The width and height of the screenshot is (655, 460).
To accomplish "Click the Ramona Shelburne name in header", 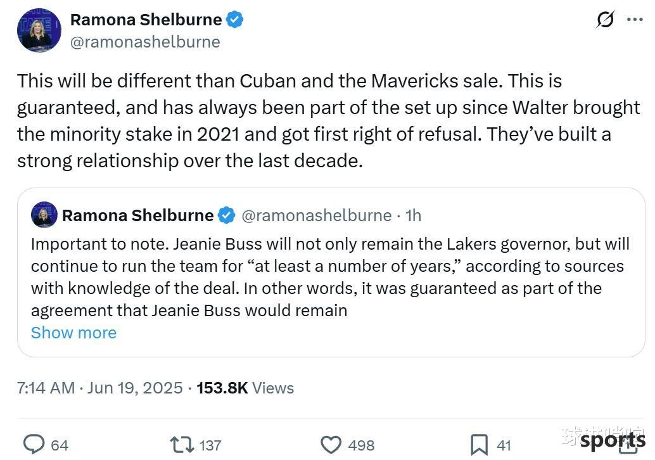I will pyautogui.click(x=146, y=20).
